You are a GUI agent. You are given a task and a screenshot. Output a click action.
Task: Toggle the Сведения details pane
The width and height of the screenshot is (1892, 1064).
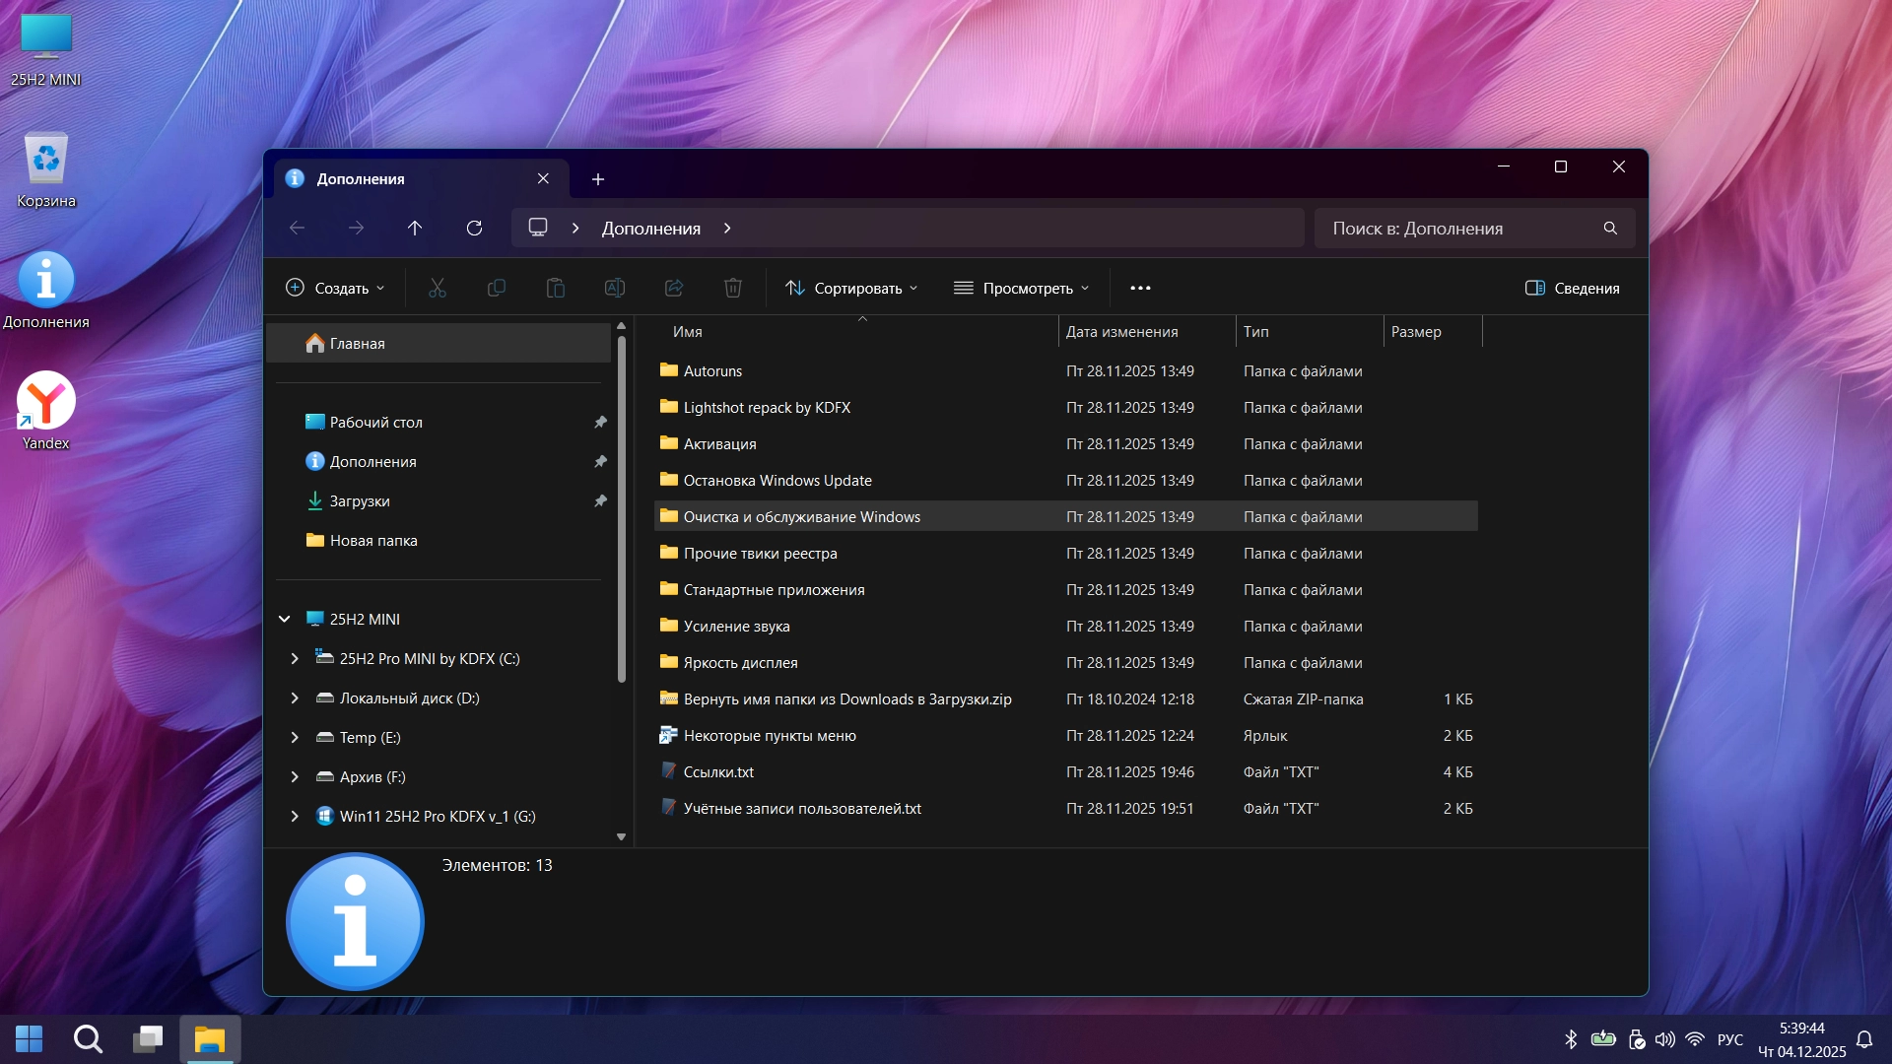point(1573,288)
